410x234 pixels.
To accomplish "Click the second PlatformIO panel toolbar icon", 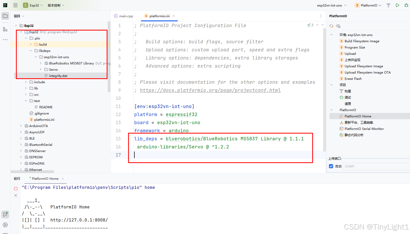I will tap(338, 26).
